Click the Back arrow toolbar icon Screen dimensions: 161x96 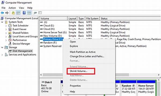click(x=2, y=13)
